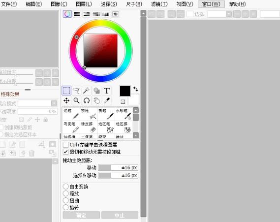Choose the 铅笔 pencil brush

tap(71, 114)
